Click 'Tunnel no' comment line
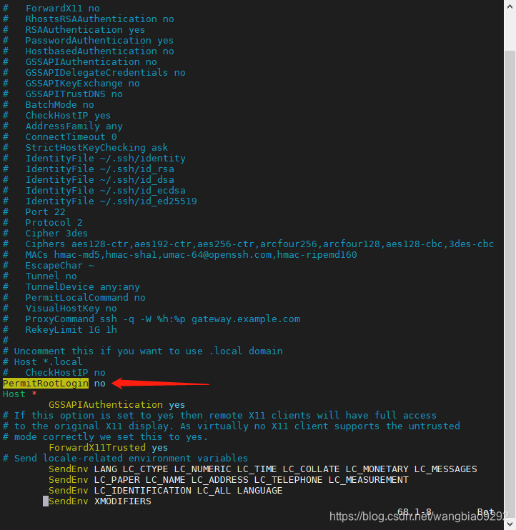The width and height of the screenshot is (516, 530). click(x=39, y=276)
